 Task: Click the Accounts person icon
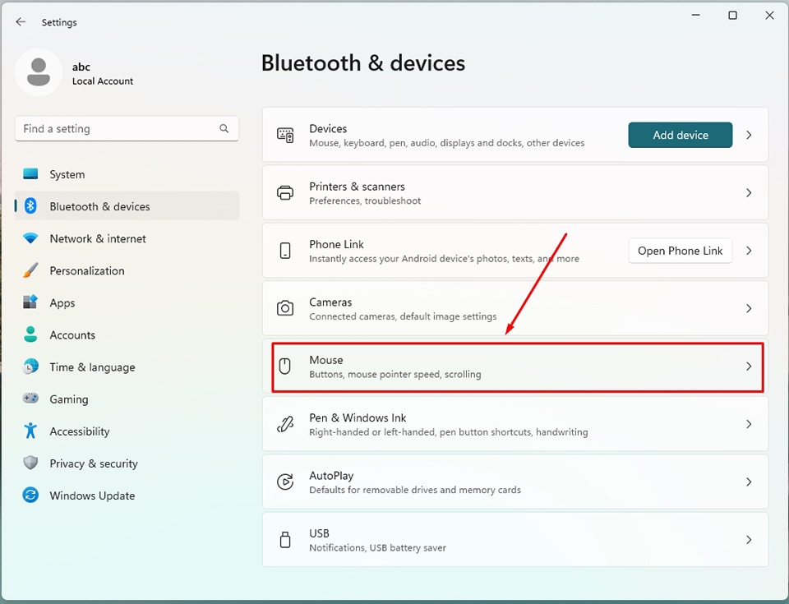tap(30, 334)
